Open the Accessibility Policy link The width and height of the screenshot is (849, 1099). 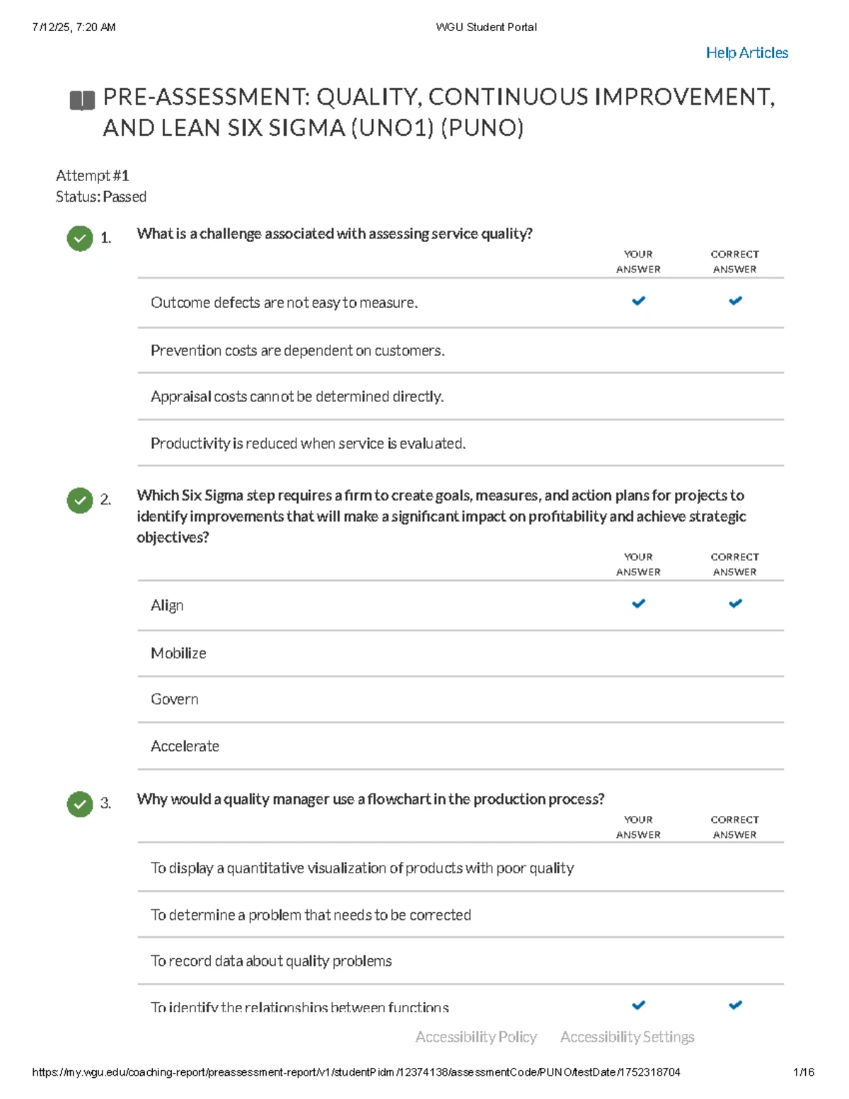(x=475, y=1037)
